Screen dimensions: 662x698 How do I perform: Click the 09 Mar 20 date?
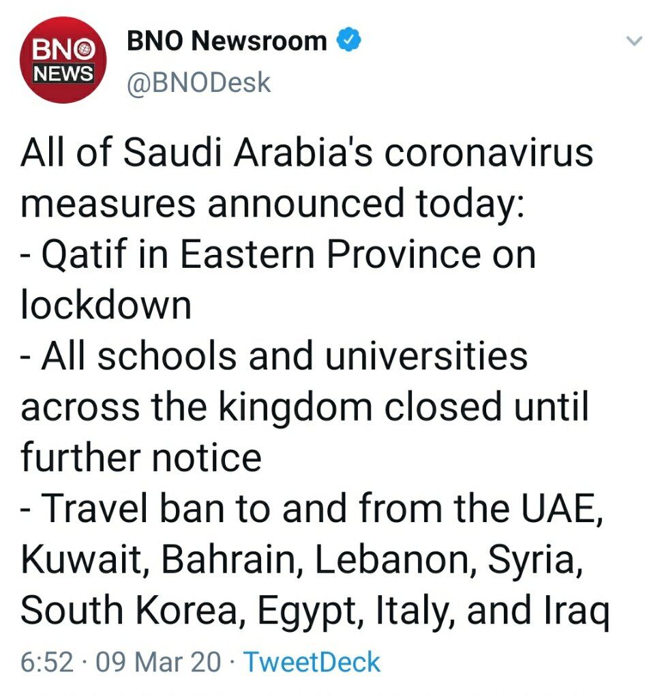click(x=158, y=662)
